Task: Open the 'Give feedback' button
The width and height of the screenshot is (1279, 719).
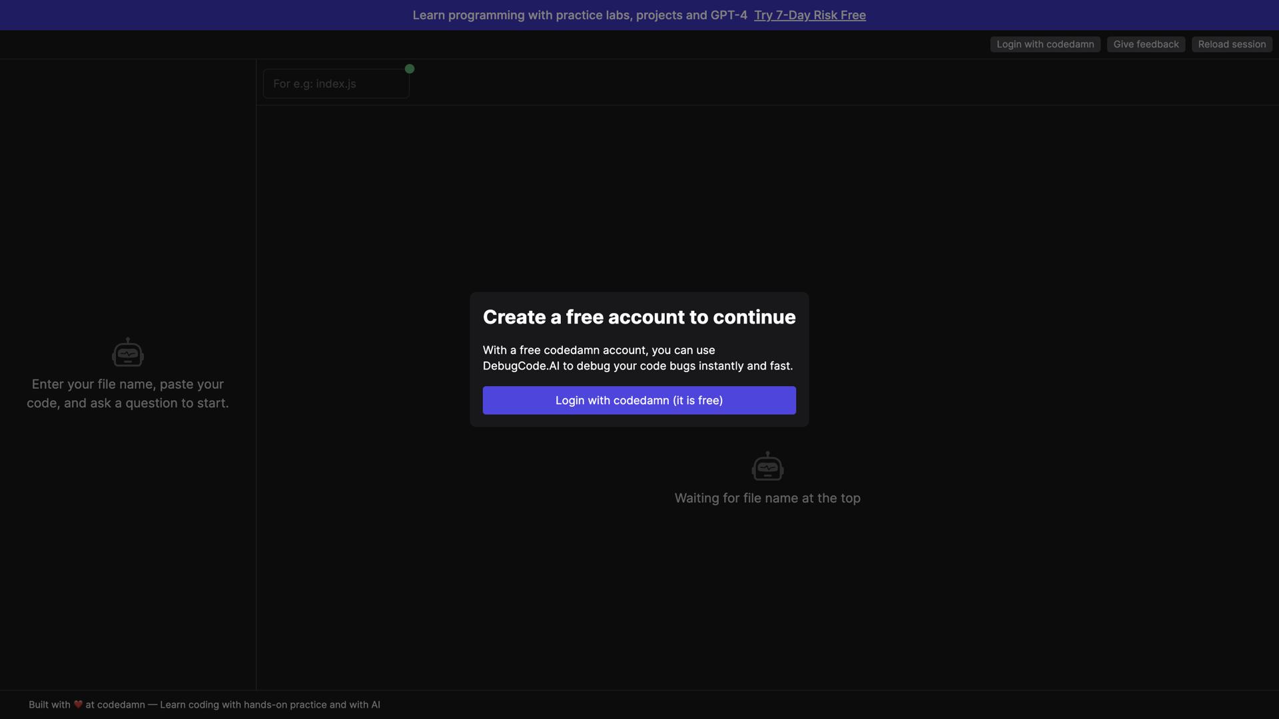Action: (x=1146, y=44)
